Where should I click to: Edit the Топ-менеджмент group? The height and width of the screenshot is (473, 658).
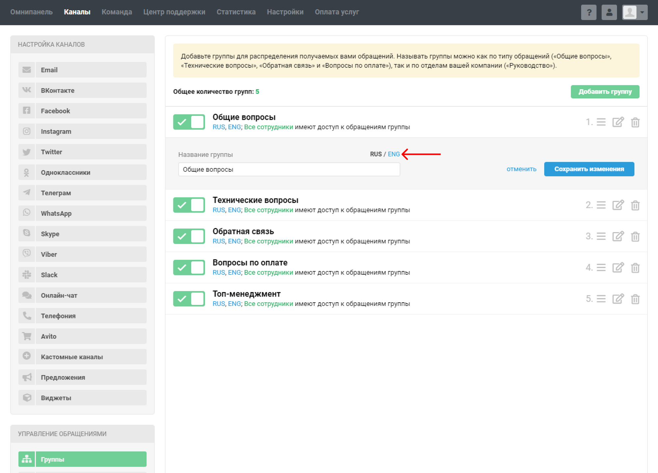pos(618,299)
